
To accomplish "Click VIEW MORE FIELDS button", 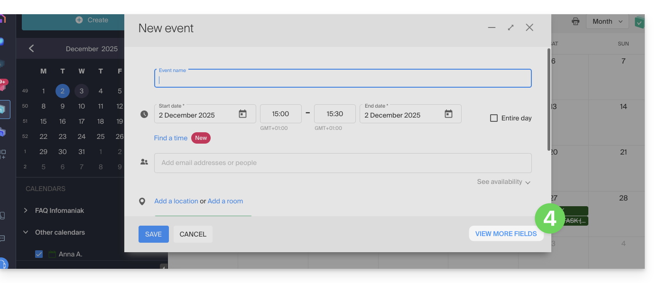I will pyautogui.click(x=506, y=234).
